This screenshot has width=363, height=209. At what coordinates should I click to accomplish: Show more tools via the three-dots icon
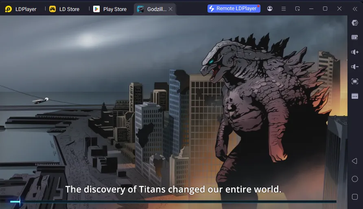click(x=355, y=96)
